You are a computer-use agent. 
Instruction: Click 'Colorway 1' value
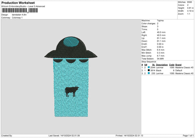17,18
